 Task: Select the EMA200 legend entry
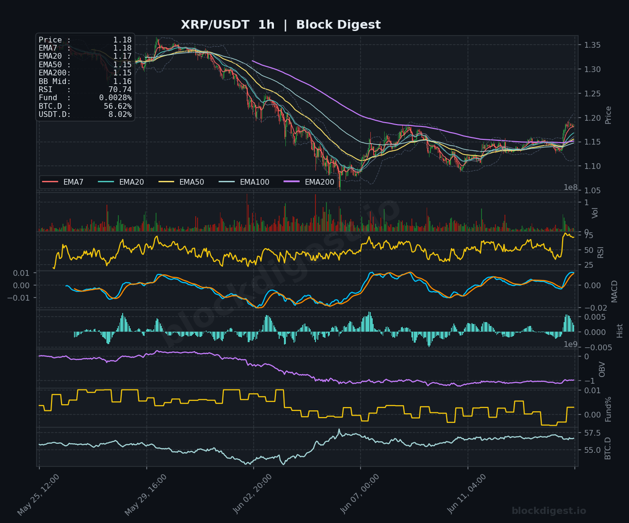coord(309,182)
